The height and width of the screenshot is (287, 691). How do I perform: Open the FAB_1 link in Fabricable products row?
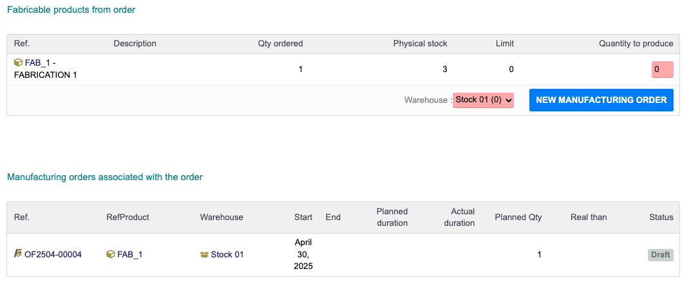[37, 62]
